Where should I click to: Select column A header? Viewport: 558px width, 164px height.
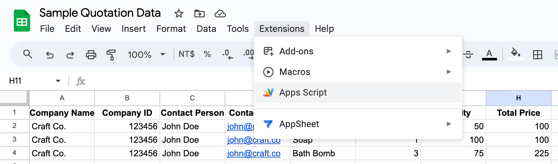62,98
